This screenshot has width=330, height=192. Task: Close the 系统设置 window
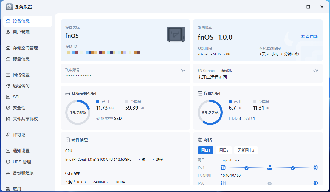(x=322, y=7)
